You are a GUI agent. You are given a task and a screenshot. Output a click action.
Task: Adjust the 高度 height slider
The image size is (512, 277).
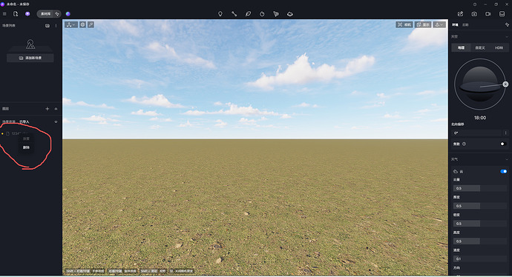point(479,241)
